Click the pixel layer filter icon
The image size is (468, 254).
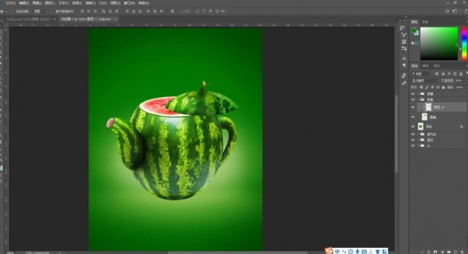pos(437,74)
